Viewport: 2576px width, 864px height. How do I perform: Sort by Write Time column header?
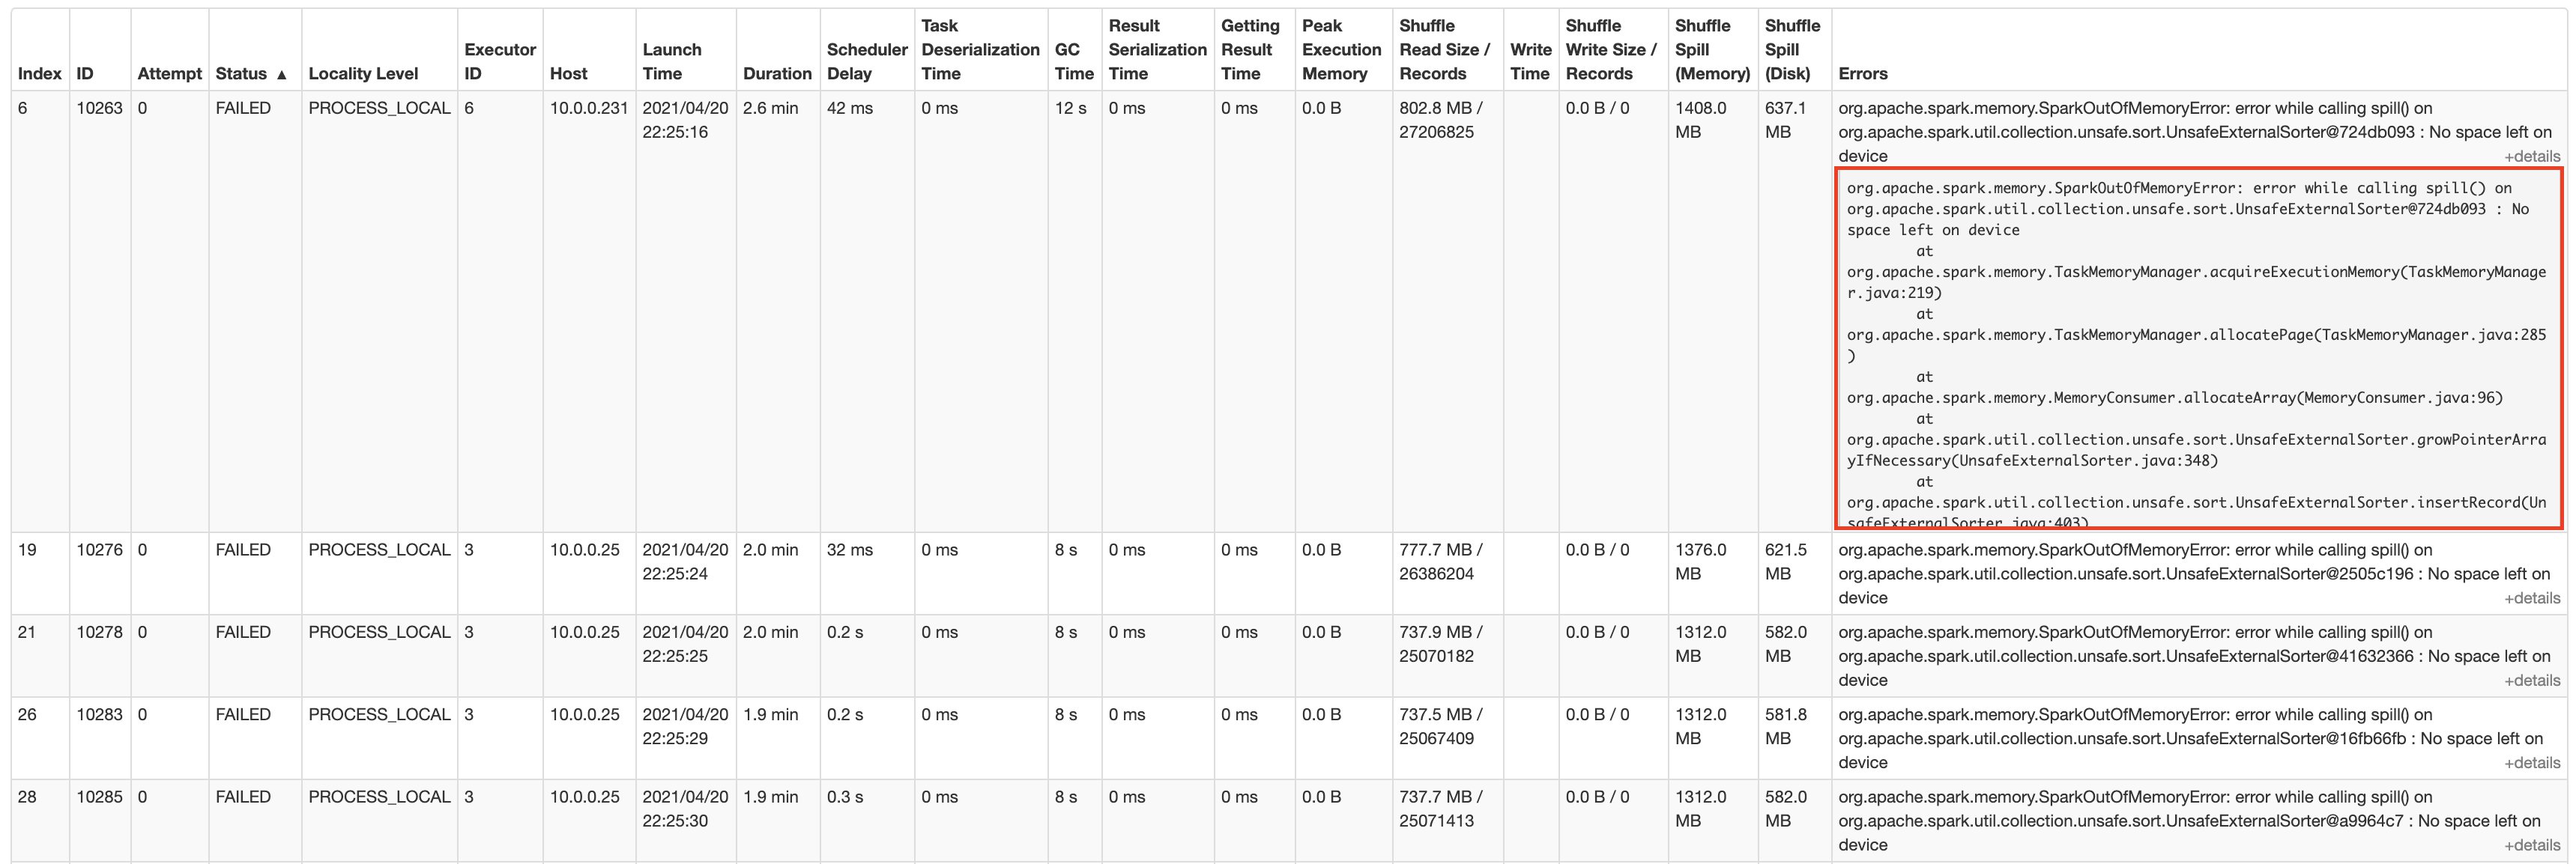point(1530,61)
